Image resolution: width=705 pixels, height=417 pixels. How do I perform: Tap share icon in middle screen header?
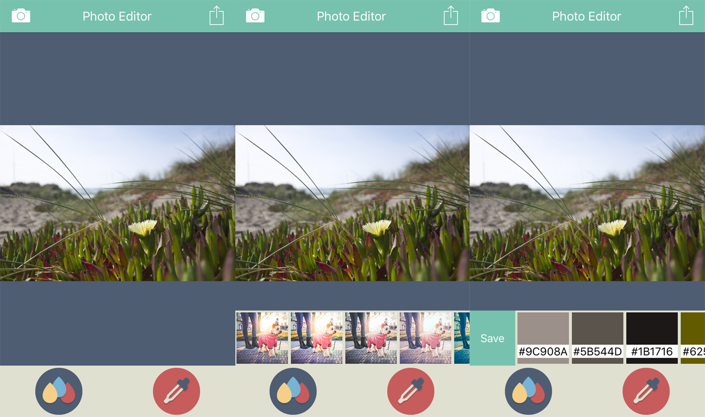click(x=451, y=15)
